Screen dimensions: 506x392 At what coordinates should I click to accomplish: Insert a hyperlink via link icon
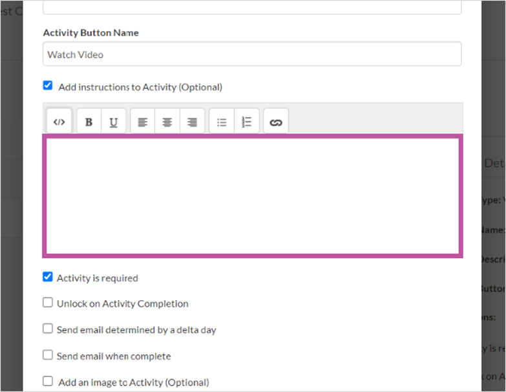point(276,122)
